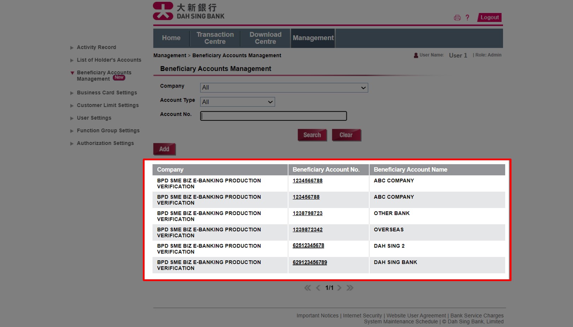This screenshot has width=573, height=327.
Task: Switch to Download Centre tab
Action: pos(265,38)
